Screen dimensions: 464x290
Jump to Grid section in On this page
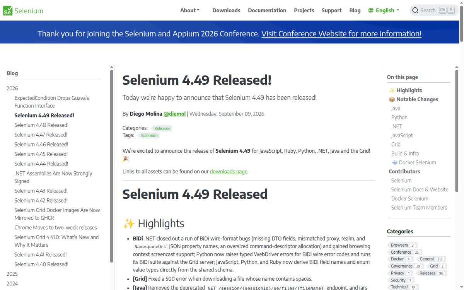tap(396, 144)
